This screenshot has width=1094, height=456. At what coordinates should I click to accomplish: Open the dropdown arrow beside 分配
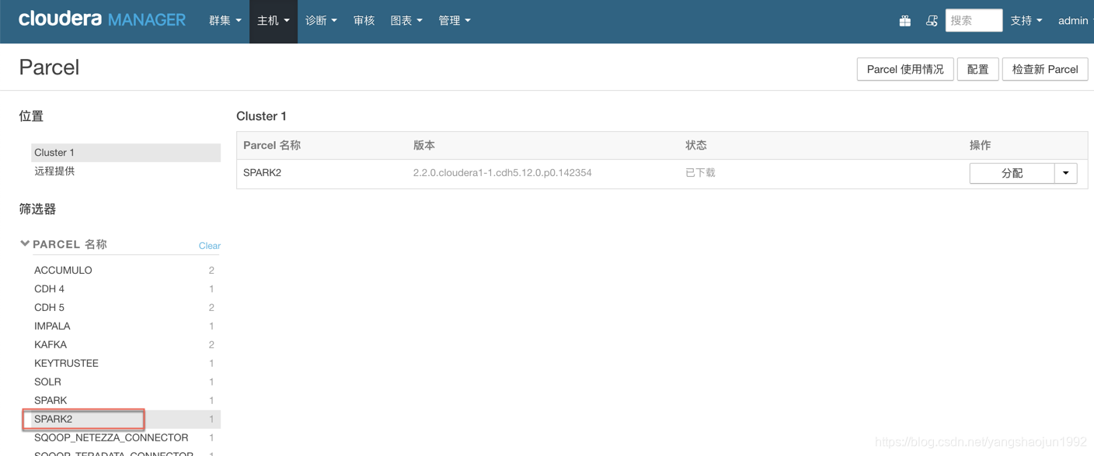tap(1066, 173)
